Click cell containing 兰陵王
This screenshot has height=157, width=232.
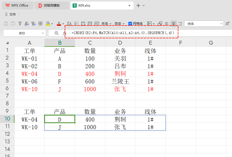[x=120, y=81]
